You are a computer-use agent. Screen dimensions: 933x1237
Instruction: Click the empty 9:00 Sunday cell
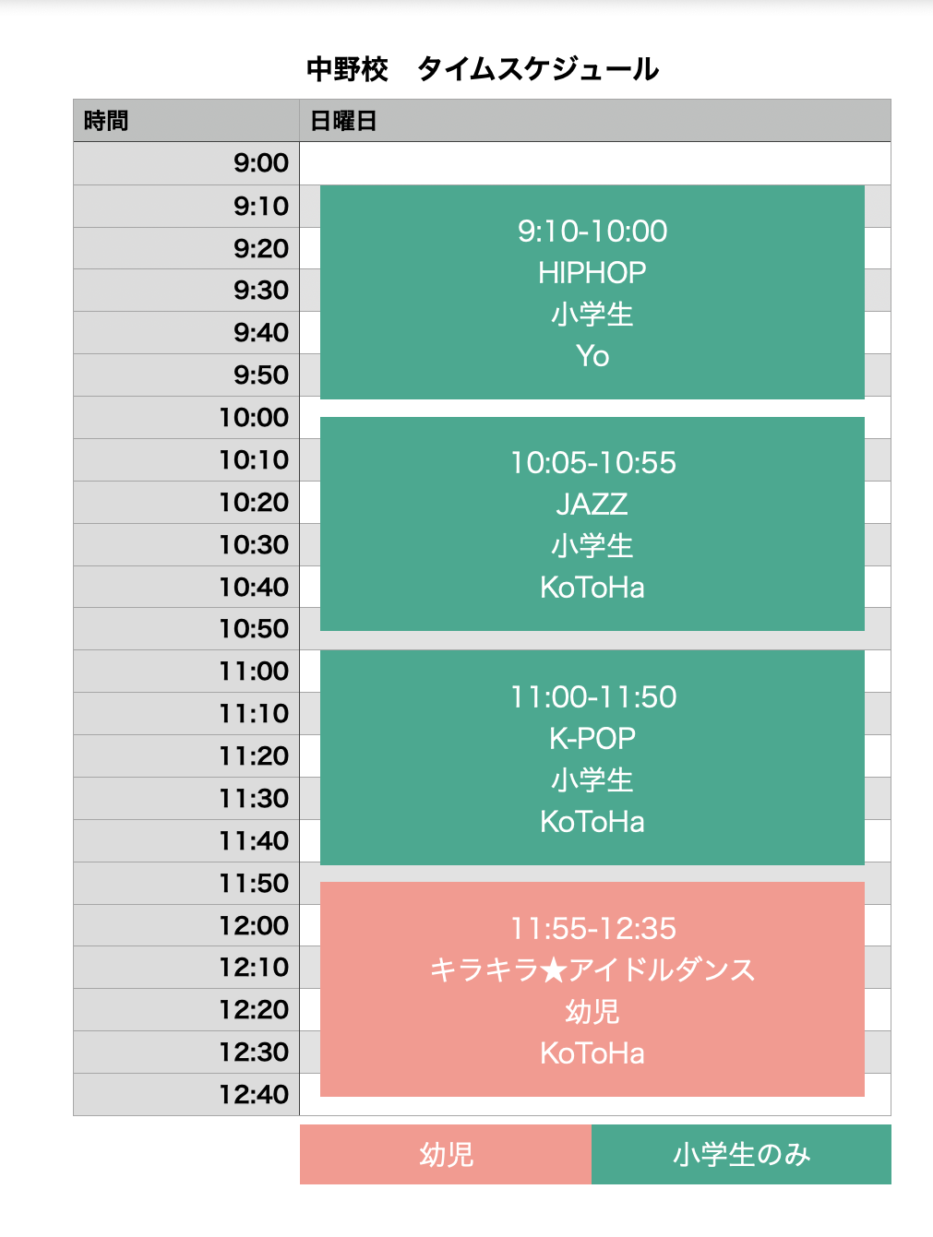pyautogui.click(x=594, y=163)
